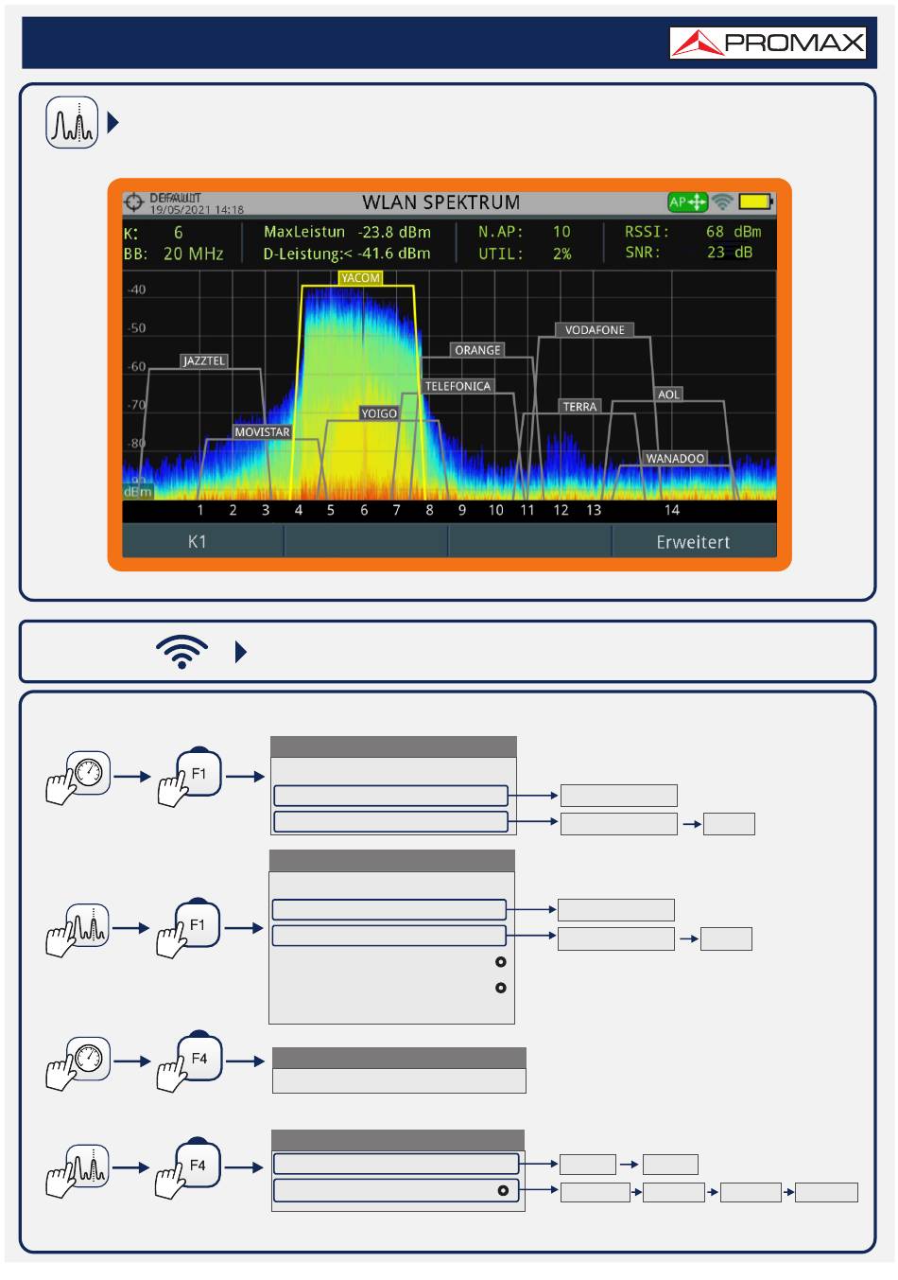Click channel number 11 on the axis
Screen dimensions: 898x1280
click(x=527, y=510)
